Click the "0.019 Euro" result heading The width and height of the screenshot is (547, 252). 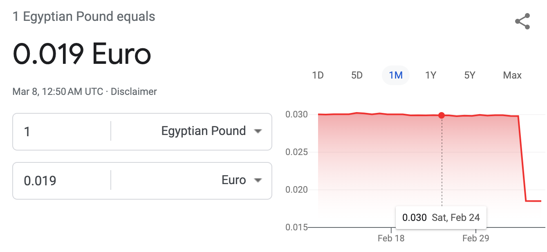(x=82, y=54)
